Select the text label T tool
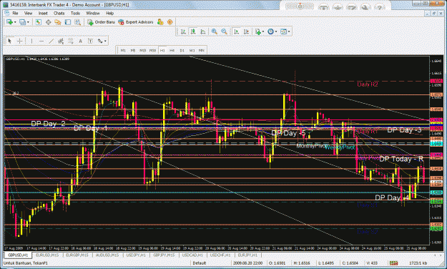 [x=90, y=41]
